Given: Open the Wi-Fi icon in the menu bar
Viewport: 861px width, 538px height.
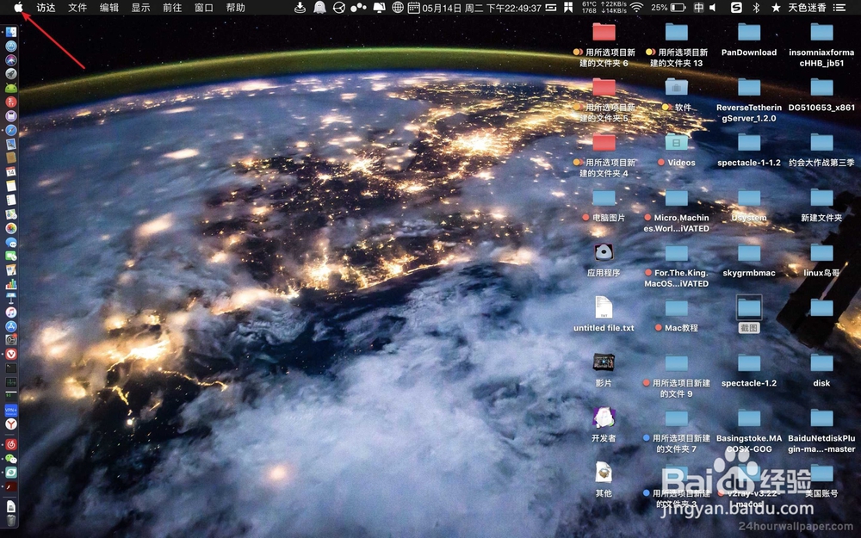Looking at the screenshot, I should point(635,8).
